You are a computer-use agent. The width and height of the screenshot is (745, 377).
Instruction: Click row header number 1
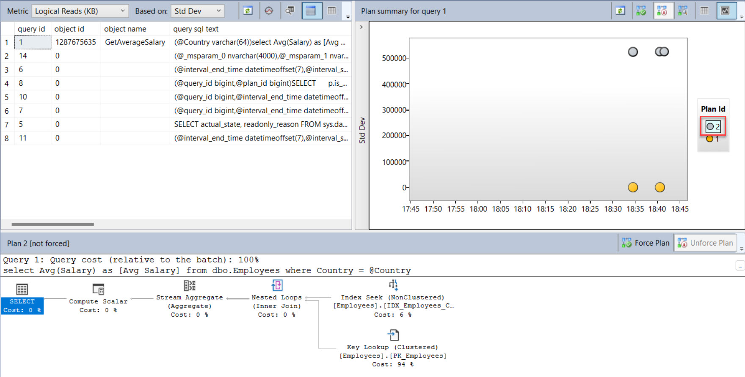click(x=7, y=42)
